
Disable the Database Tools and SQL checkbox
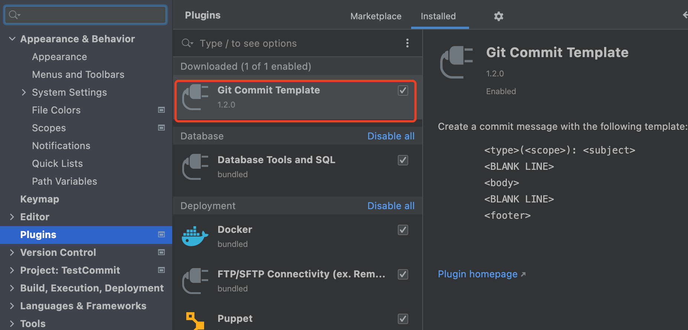pos(403,160)
